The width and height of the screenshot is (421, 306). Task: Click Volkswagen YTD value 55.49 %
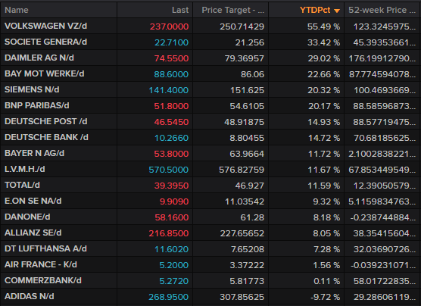coord(324,27)
